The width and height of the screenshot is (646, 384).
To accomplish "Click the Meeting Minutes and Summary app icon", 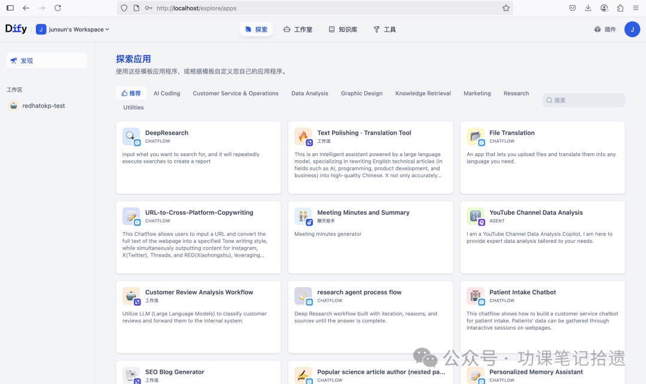I will coord(303,216).
